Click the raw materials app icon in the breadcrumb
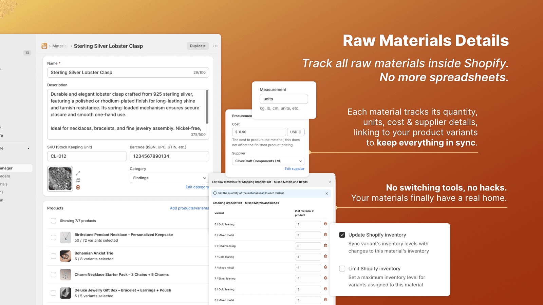 click(x=44, y=46)
